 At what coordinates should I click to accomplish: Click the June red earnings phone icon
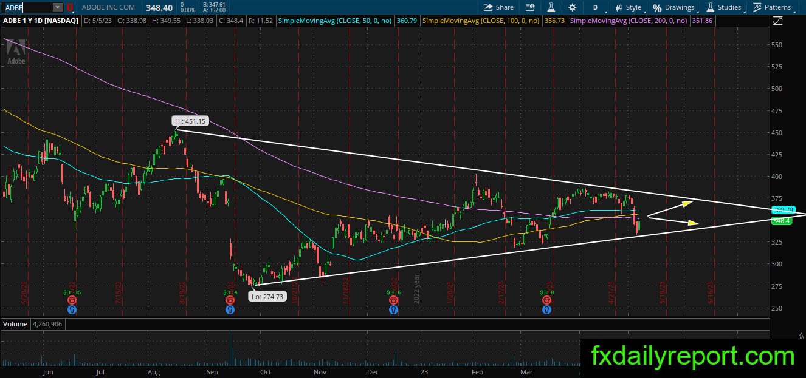coord(72,300)
